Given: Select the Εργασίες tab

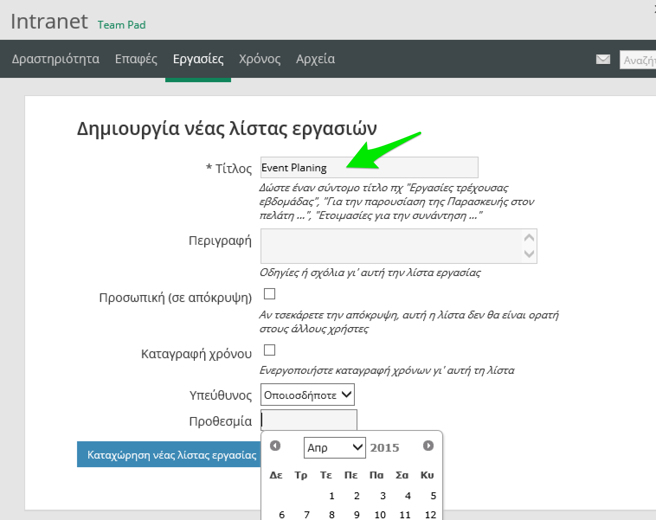Looking at the screenshot, I should (198, 59).
